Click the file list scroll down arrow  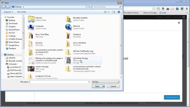pos(121,77)
